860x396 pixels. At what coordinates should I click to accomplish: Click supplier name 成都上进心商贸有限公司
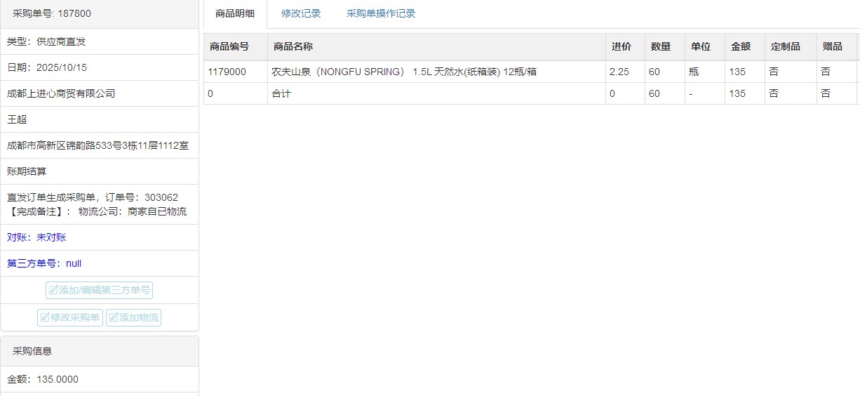61,93
